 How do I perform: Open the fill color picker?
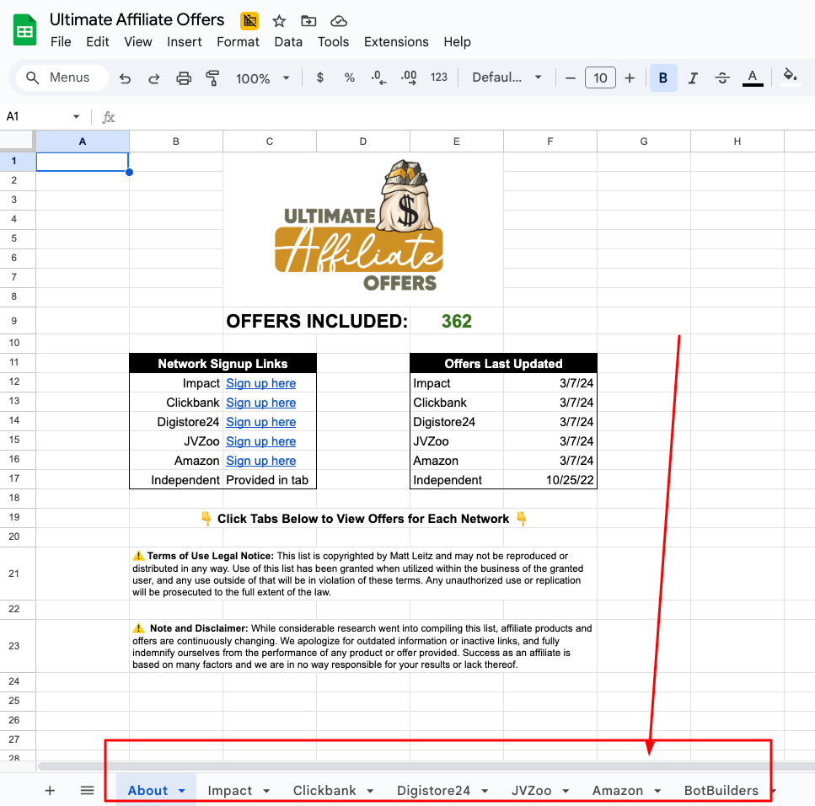click(790, 77)
